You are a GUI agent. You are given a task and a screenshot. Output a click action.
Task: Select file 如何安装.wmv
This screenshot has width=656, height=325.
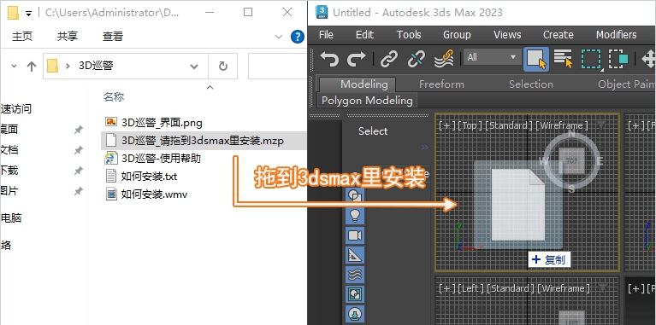pyautogui.click(x=146, y=194)
